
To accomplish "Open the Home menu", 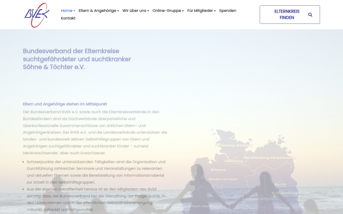I will (x=68, y=10).
